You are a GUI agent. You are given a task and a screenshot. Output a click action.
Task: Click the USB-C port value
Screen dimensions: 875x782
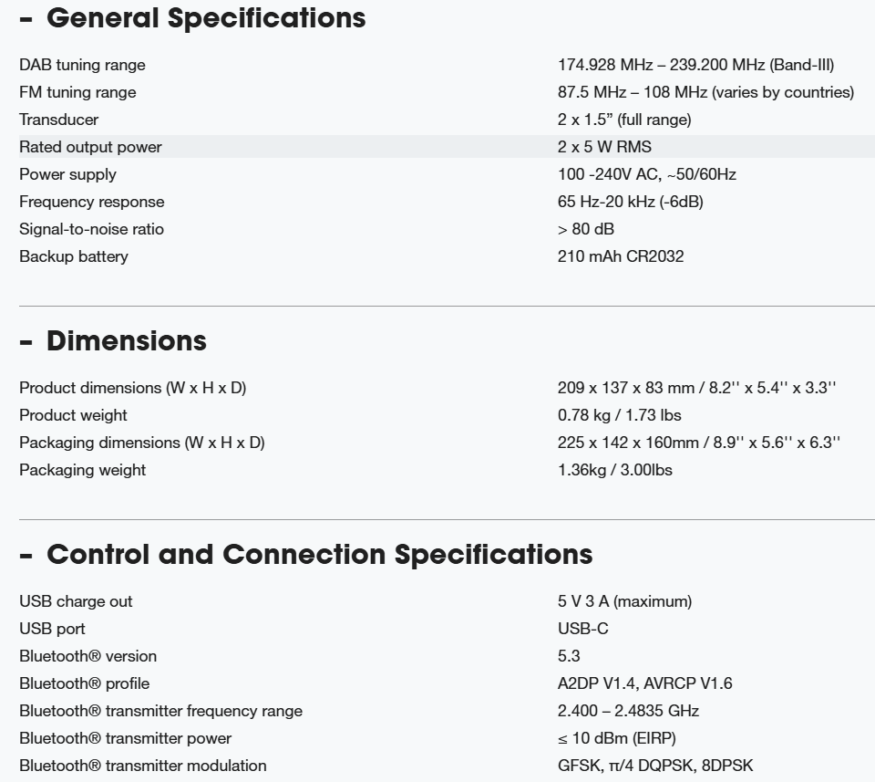[x=582, y=629]
